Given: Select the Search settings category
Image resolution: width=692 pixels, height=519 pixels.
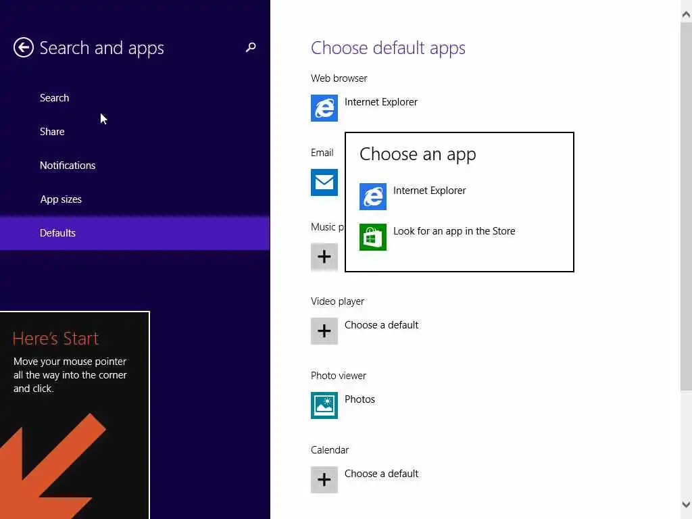Looking at the screenshot, I should (54, 97).
